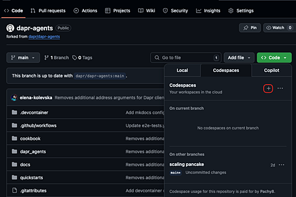
Task: Create a new codespace with plus icon
Action: (268, 88)
